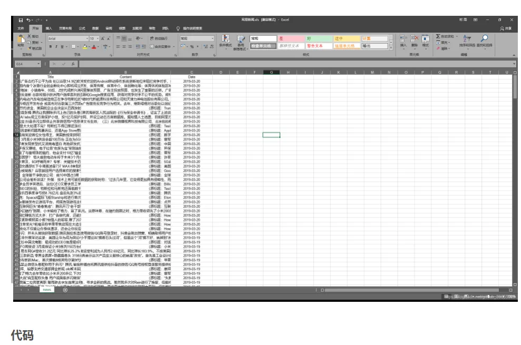
Task: Click the Undo arrow icon
Action: pyautogui.click(x=28, y=20)
